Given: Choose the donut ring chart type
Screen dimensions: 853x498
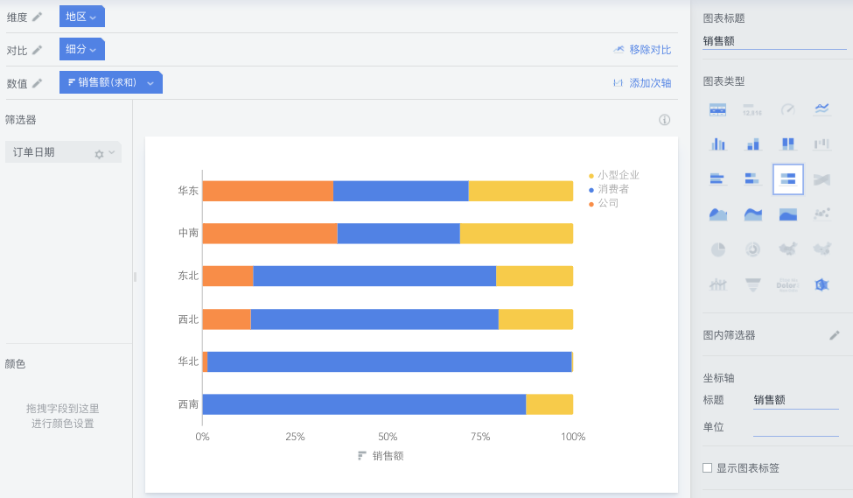Looking at the screenshot, I should 753,249.
